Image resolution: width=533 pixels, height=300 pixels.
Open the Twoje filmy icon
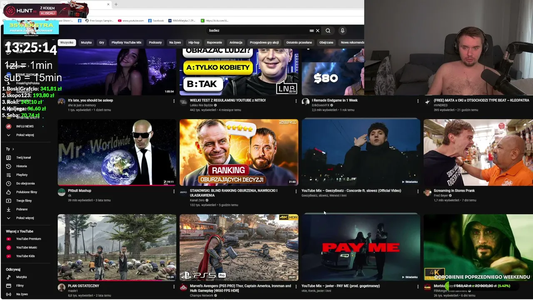click(8, 201)
